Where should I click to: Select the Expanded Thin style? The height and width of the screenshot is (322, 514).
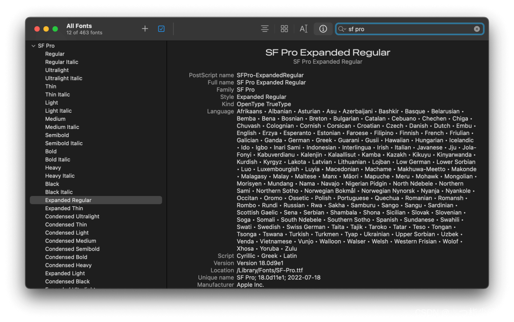point(64,208)
